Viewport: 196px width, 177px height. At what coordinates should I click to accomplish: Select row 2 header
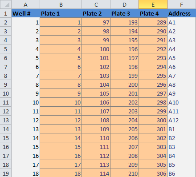tap(6, 22)
